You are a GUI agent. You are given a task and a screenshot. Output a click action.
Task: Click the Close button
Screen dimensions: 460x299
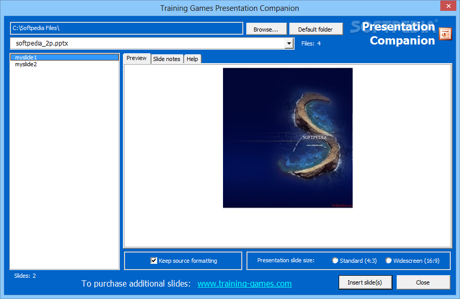(423, 282)
